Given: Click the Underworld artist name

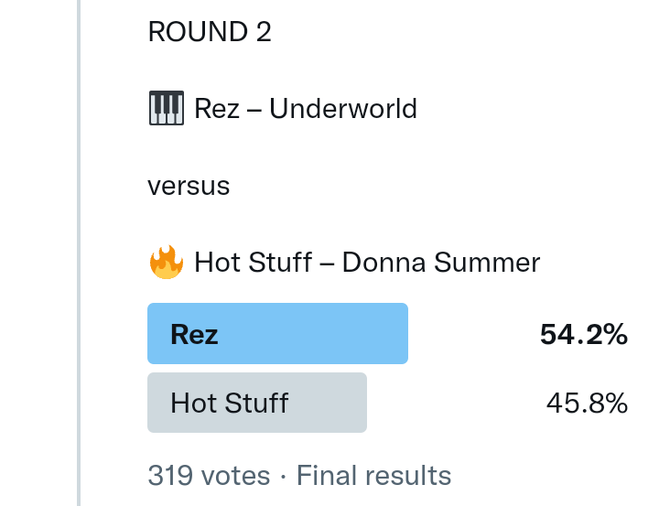Looking at the screenshot, I should [x=343, y=109].
